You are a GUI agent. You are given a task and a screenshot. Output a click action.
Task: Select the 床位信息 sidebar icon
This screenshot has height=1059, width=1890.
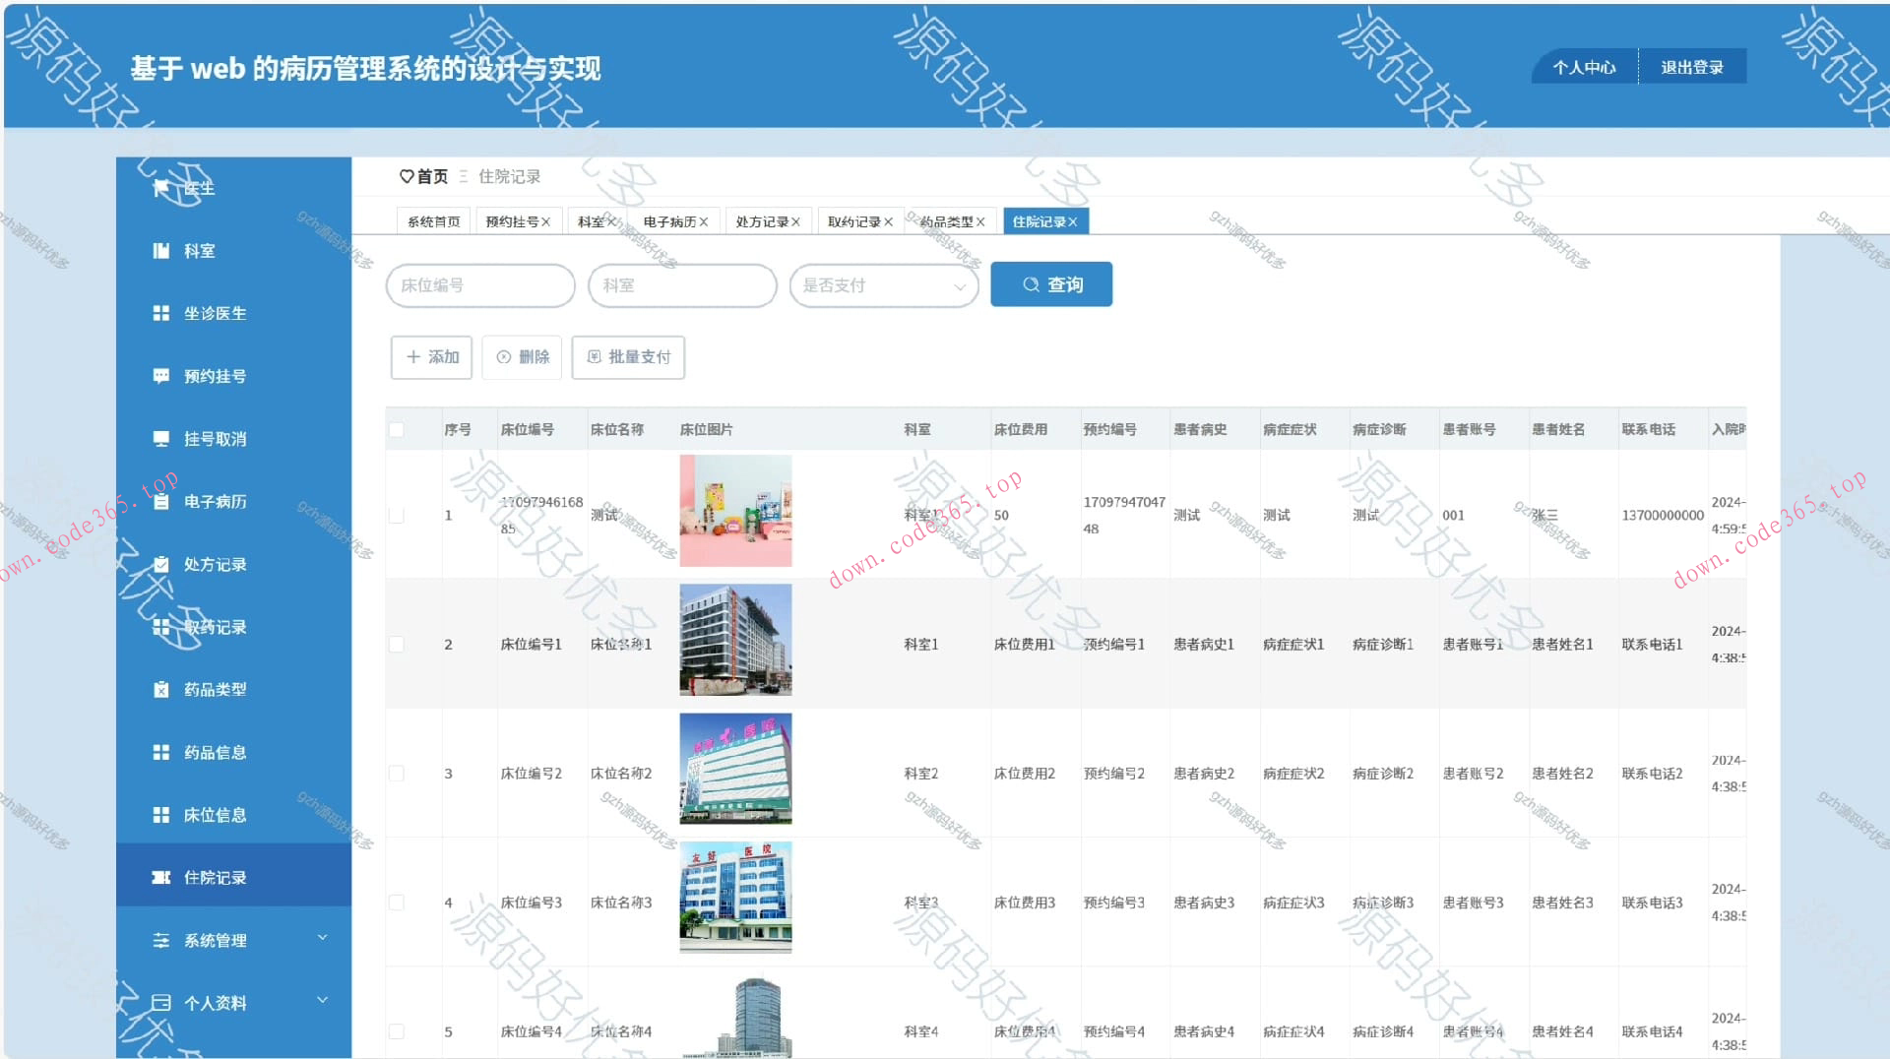pos(162,814)
